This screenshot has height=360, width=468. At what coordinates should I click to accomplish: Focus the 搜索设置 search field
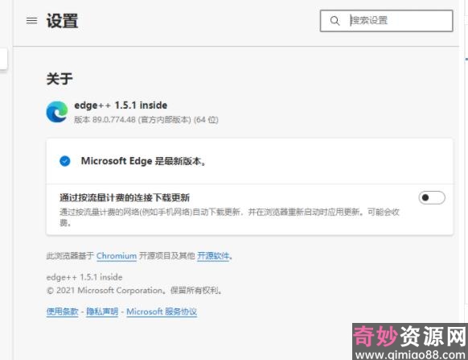pyautogui.click(x=386, y=21)
